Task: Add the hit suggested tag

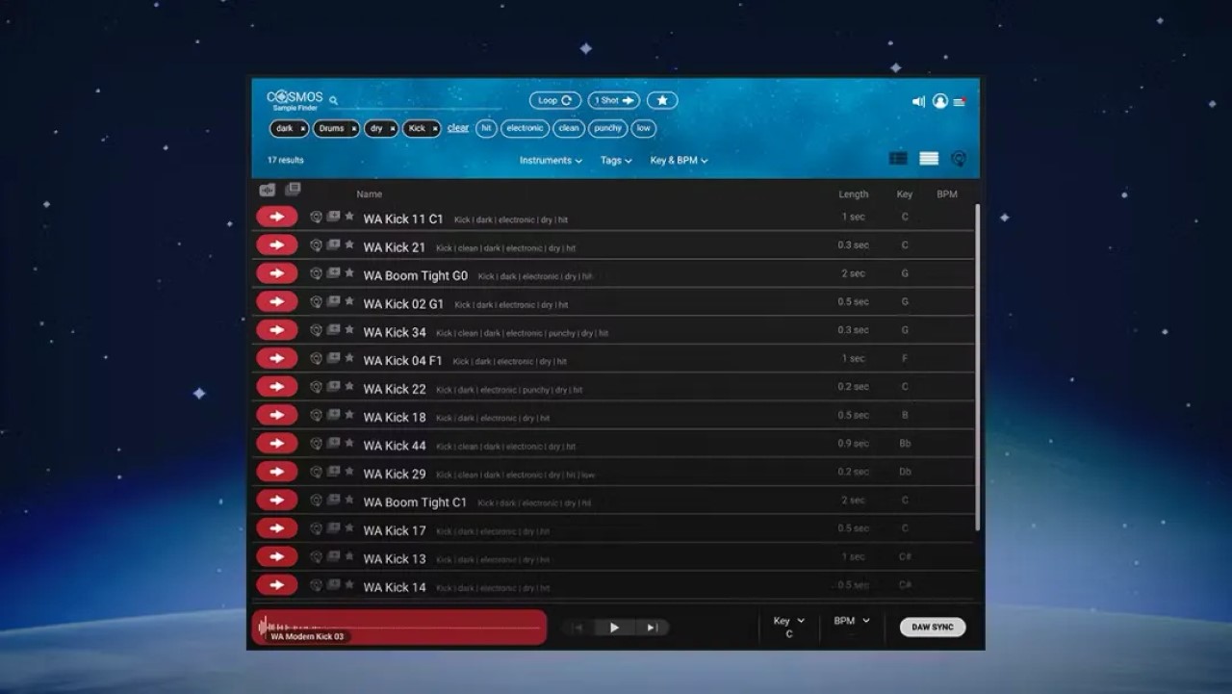Action: [x=486, y=128]
